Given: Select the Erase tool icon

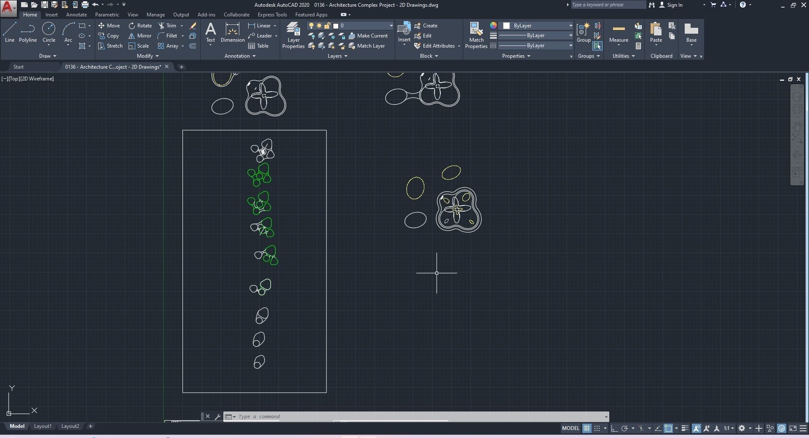Looking at the screenshot, I should 193,26.
